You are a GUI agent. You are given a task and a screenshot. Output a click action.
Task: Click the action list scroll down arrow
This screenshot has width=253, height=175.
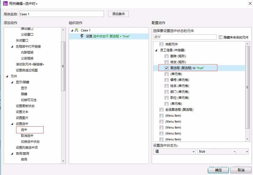(x=63, y=161)
